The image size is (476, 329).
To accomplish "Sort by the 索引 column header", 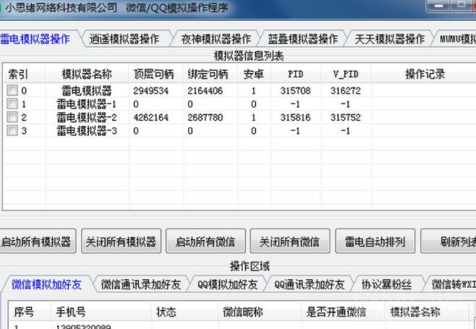I will [25, 74].
